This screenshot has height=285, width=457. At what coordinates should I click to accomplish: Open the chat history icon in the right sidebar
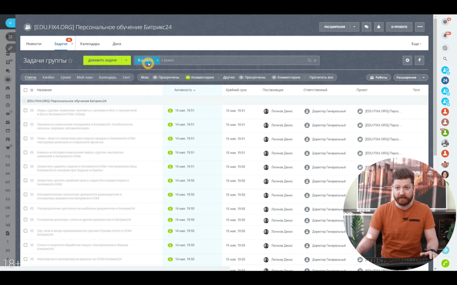coord(445,48)
